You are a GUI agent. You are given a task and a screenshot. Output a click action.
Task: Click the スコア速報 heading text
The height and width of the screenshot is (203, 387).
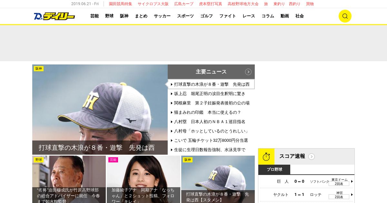click(292, 156)
